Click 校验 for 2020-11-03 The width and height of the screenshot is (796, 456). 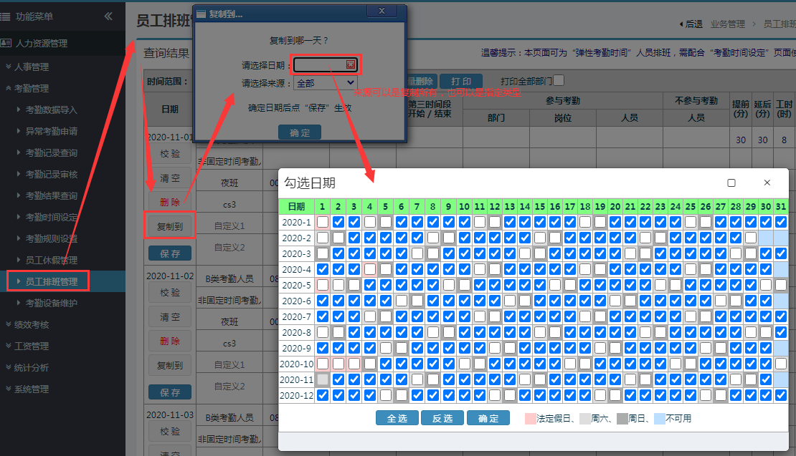point(169,431)
